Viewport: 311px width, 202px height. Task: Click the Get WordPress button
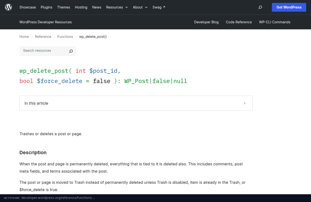[x=289, y=7]
